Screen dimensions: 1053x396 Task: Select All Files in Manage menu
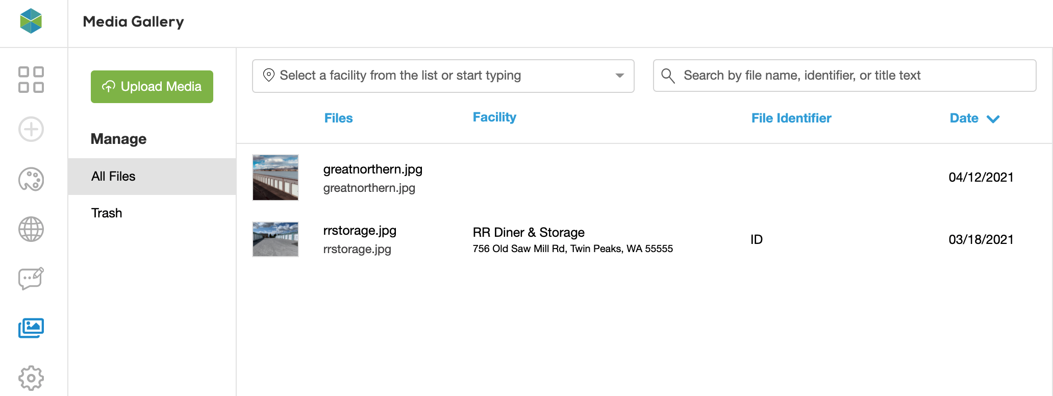point(113,177)
